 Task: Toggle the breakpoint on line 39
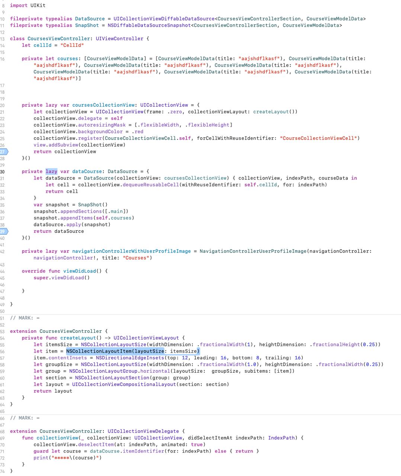coord(3,231)
